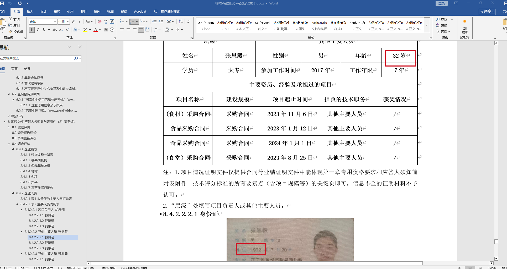This screenshot has width=507, height=269.
Task: Collapse the 8.4.1 企业能力 tree node
Action: click(x=13, y=149)
